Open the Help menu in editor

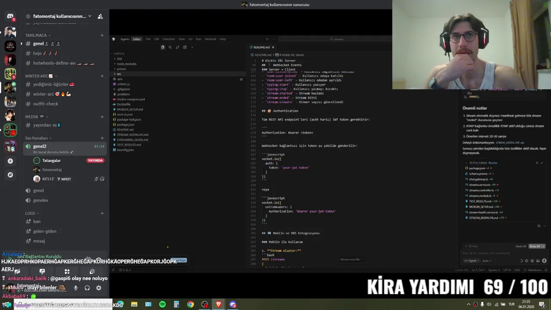[x=223, y=39]
